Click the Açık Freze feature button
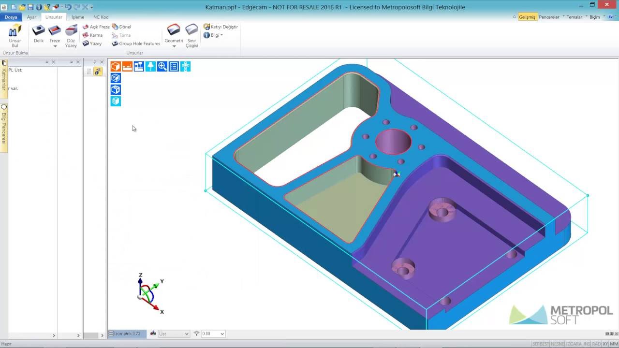This screenshot has height=348, width=619. [96, 27]
